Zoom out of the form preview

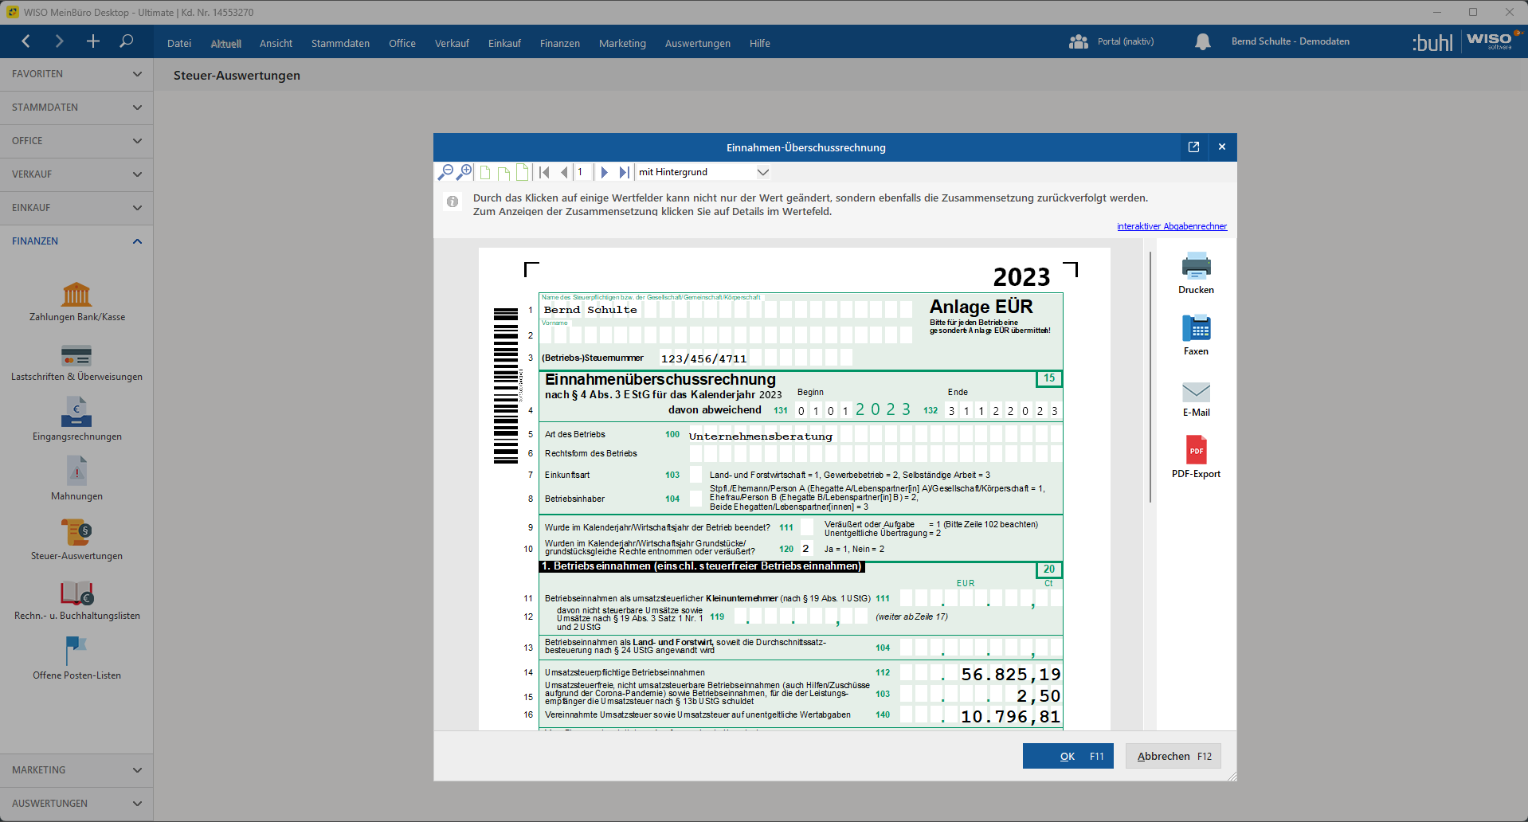click(x=445, y=172)
